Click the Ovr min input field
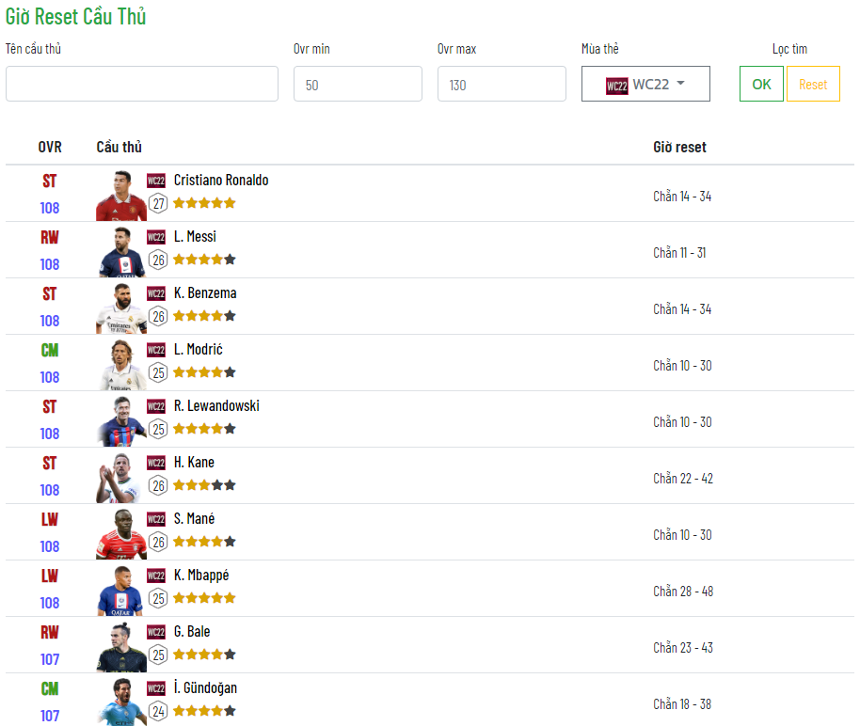The width and height of the screenshot is (860, 726). click(x=358, y=84)
